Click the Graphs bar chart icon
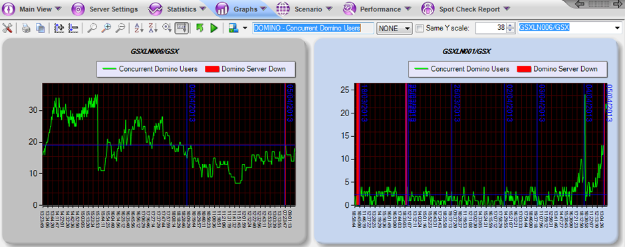The image size is (625, 247). 221,9
